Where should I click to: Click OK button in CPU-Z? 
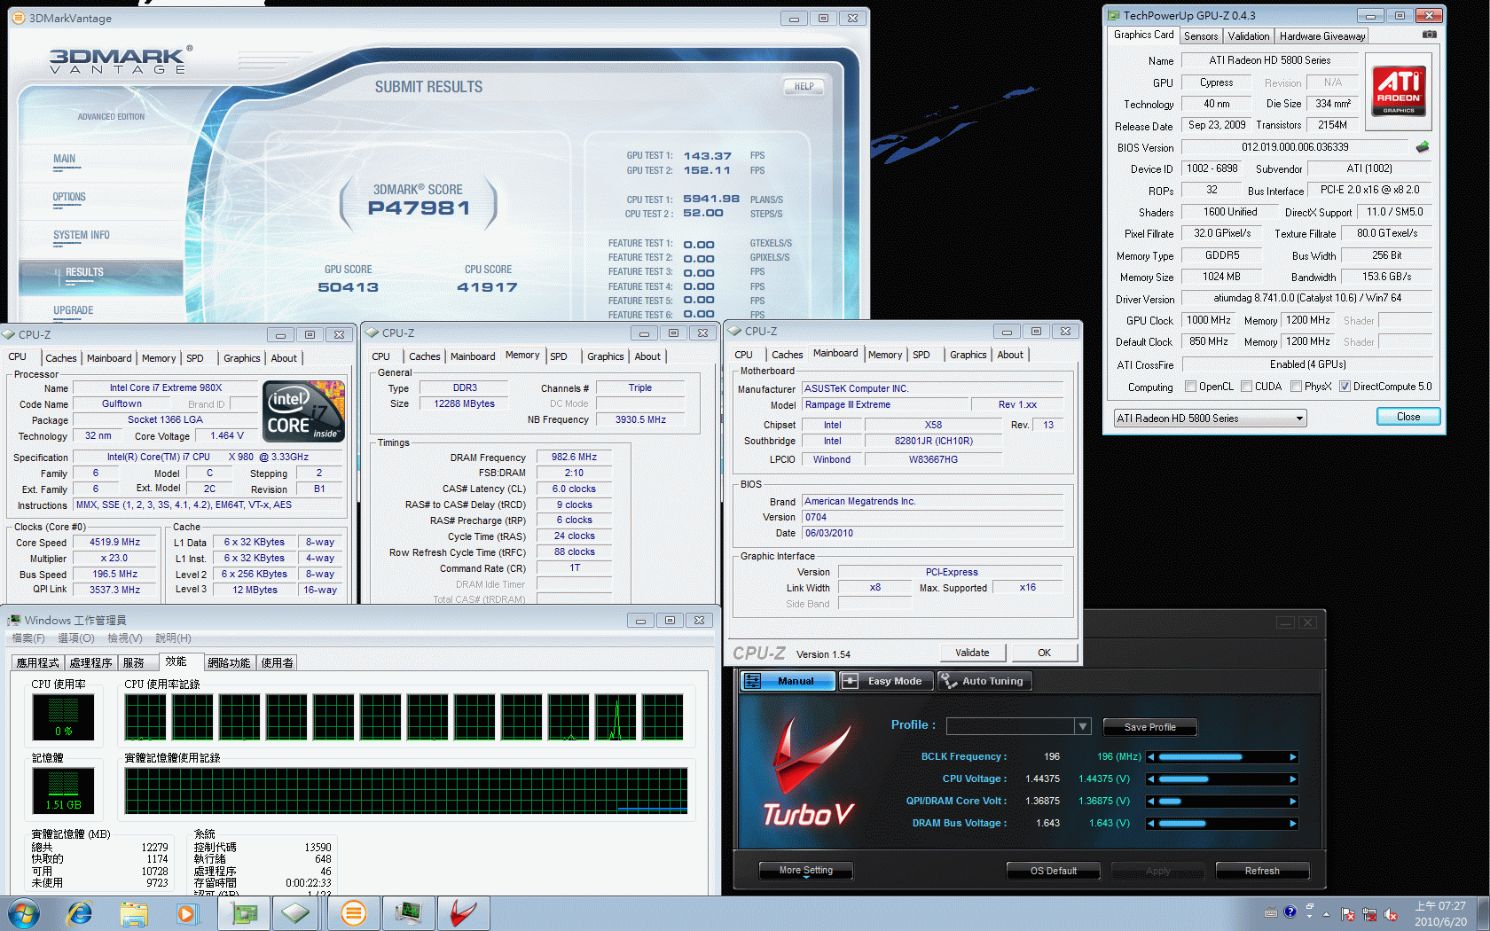[1044, 653]
